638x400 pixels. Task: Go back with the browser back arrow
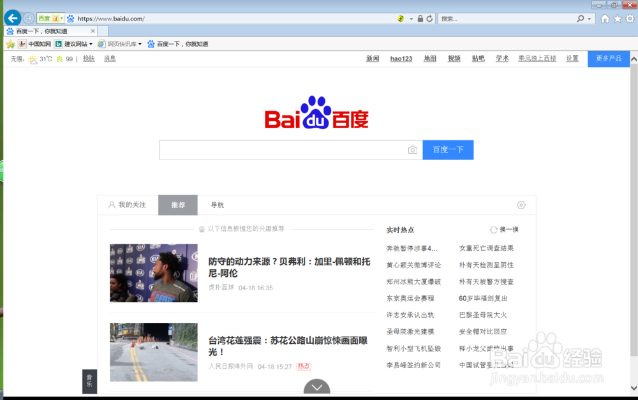point(13,19)
